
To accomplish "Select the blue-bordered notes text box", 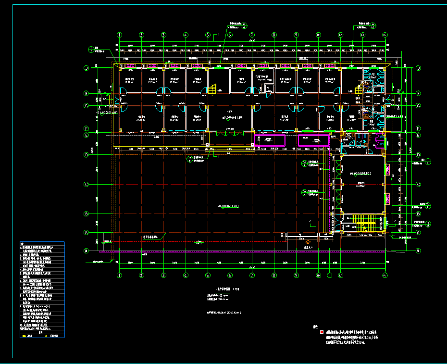I will 42,289.
